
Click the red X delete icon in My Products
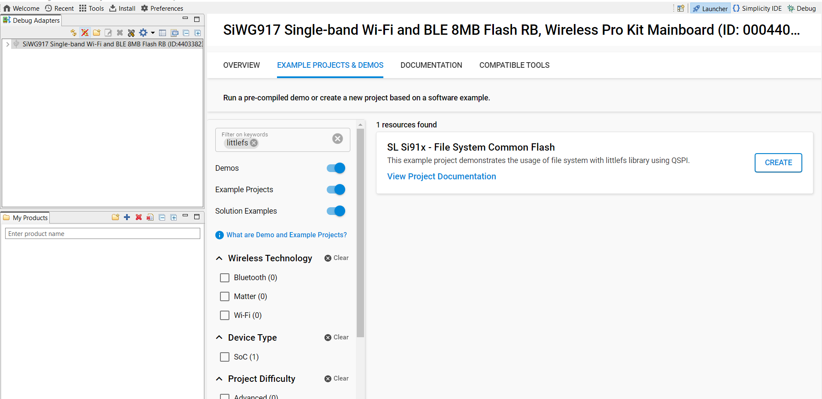[139, 218]
